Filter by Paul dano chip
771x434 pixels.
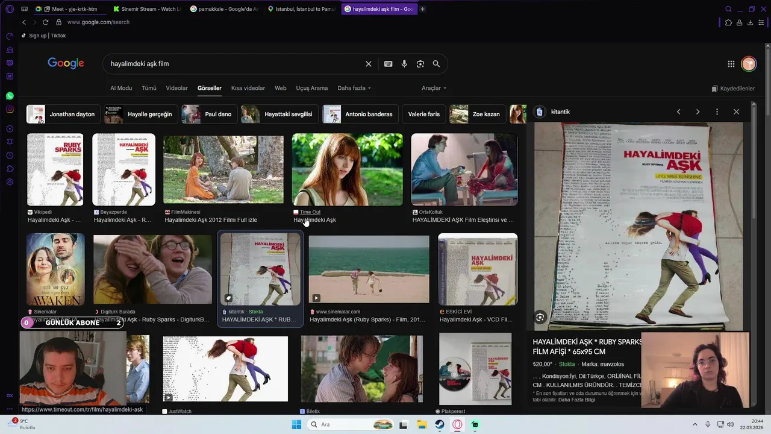tap(210, 114)
